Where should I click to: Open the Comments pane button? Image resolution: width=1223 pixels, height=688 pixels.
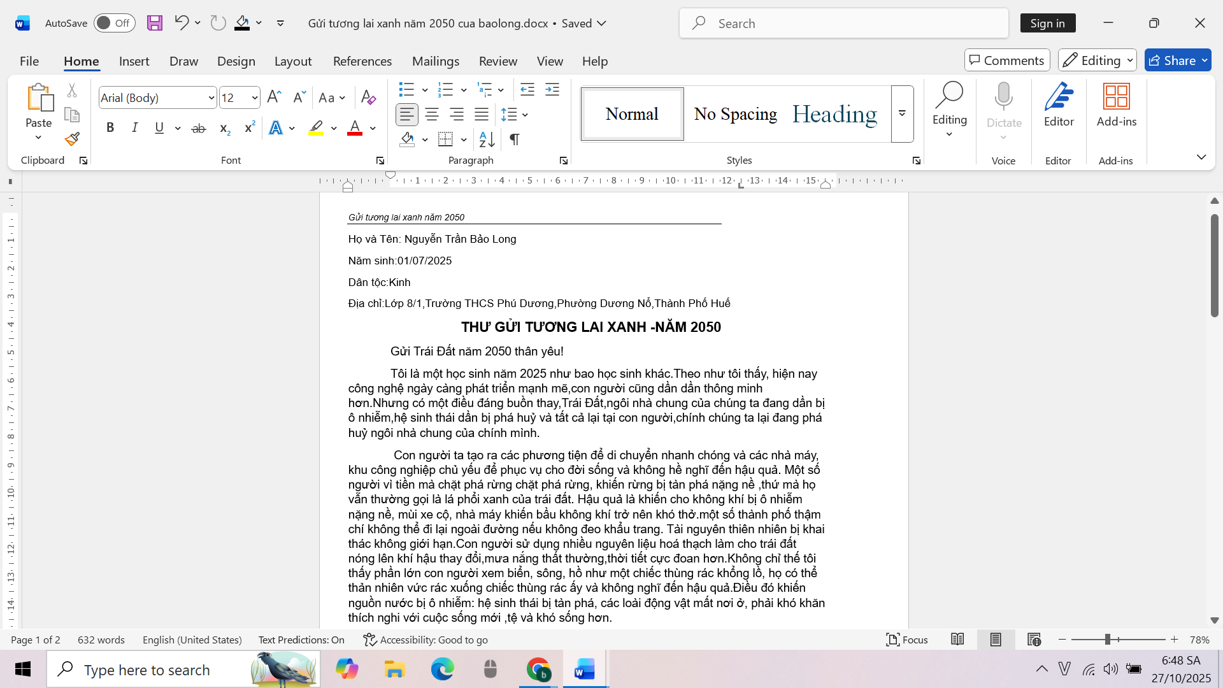click(1007, 61)
